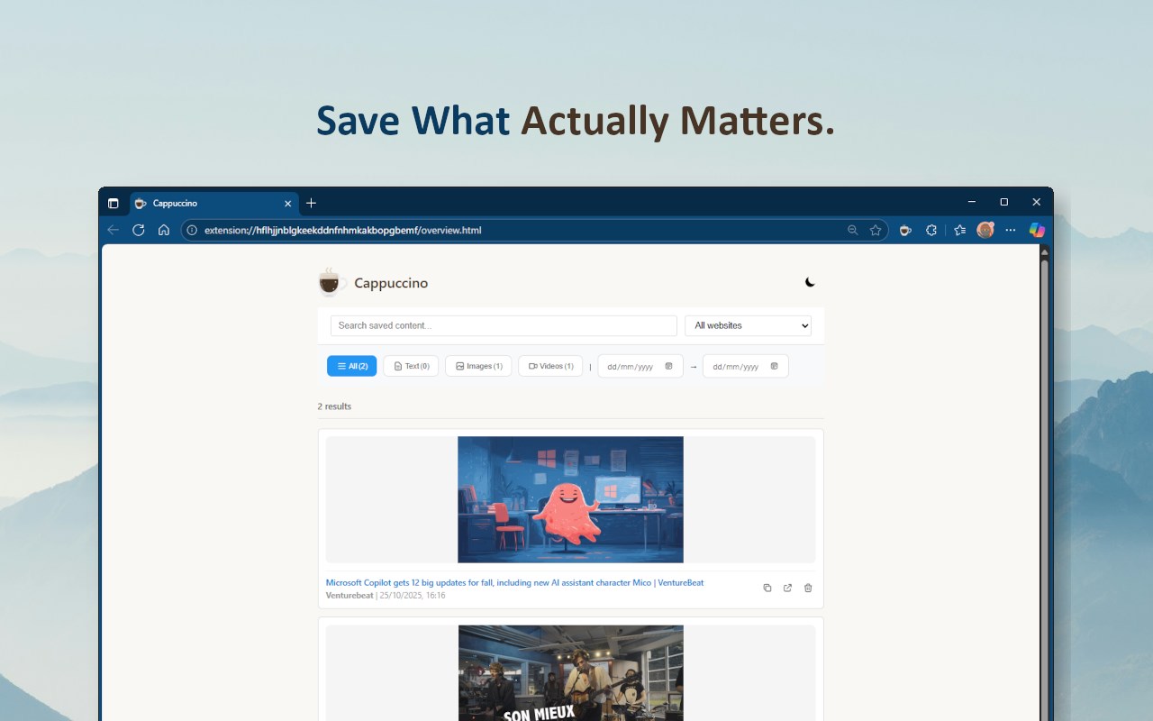The height and width of the screenshot is (721, 1153).
Task: Open VentureBeat item in new tab icon
Action: click(787, 588)
